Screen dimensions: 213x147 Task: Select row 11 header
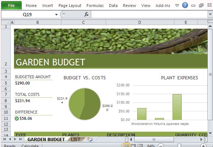[6, 118]
